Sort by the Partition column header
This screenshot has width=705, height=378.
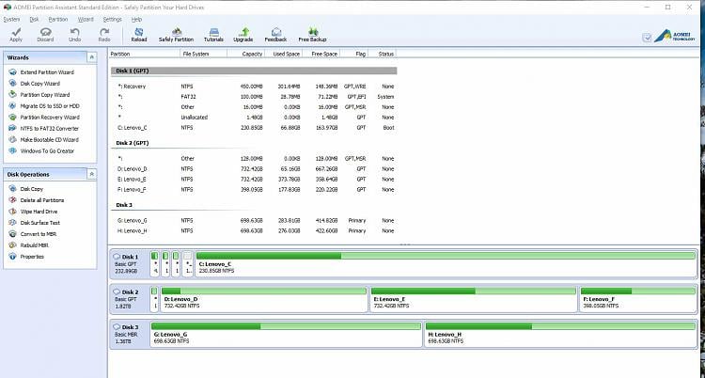coord(144,54)
